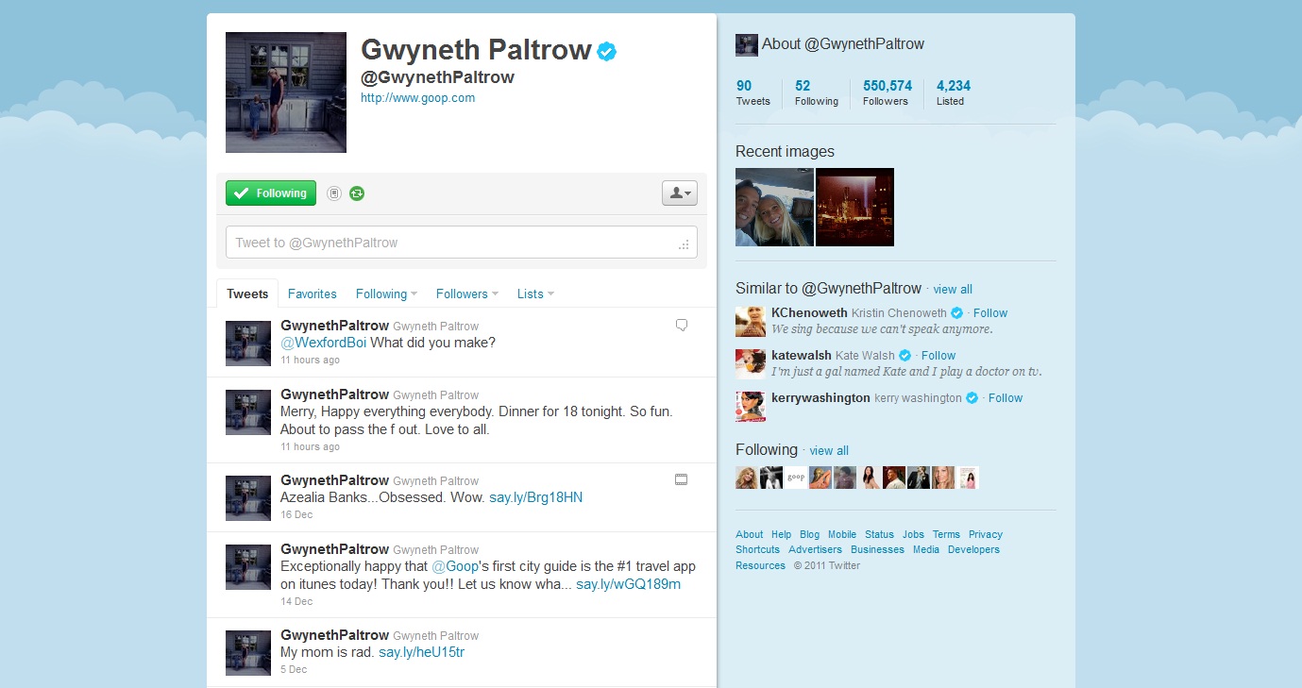
Task: Click the goop logo thumbnail in the Following row
Action: (796, 478)
